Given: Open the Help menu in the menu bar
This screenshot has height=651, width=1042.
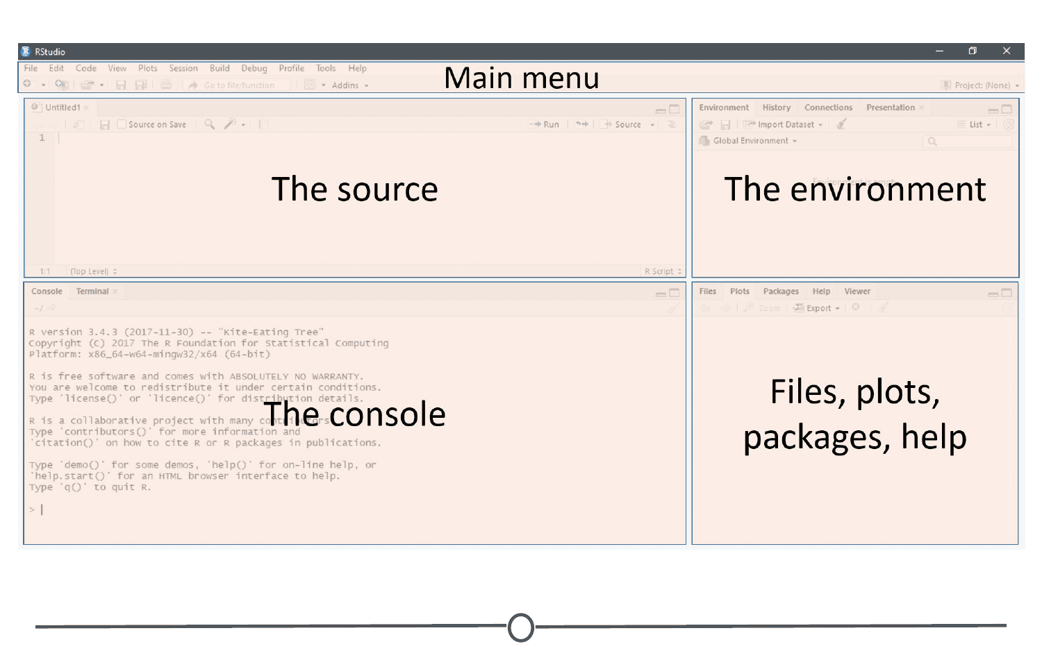Looking at the screenshot, I should click(x=357, y=68).
